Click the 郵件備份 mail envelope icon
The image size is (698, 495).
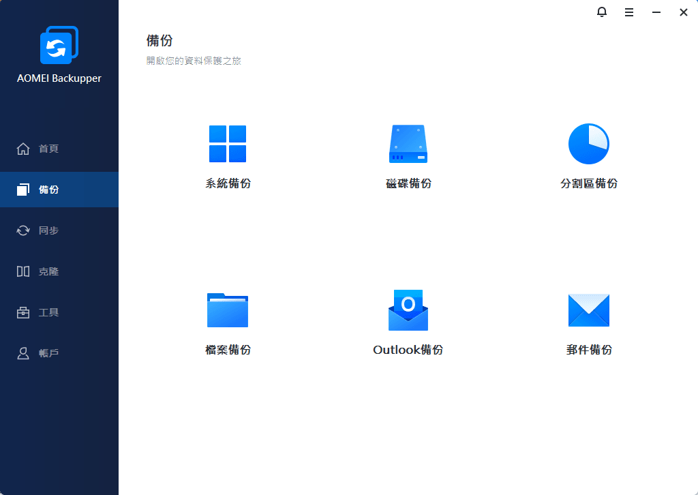pos(588,310)
